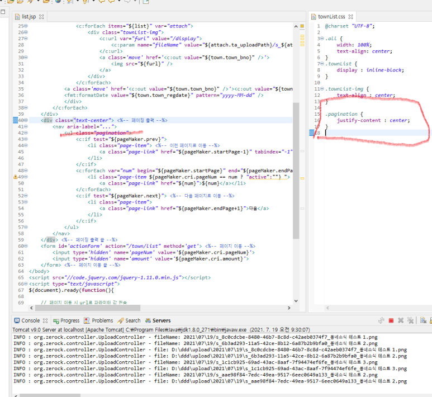
Task: Close the townList.css editor tab
Action: point(350,17)
